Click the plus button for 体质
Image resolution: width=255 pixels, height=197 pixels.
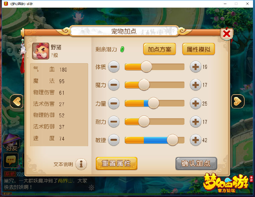pos(195,67)
